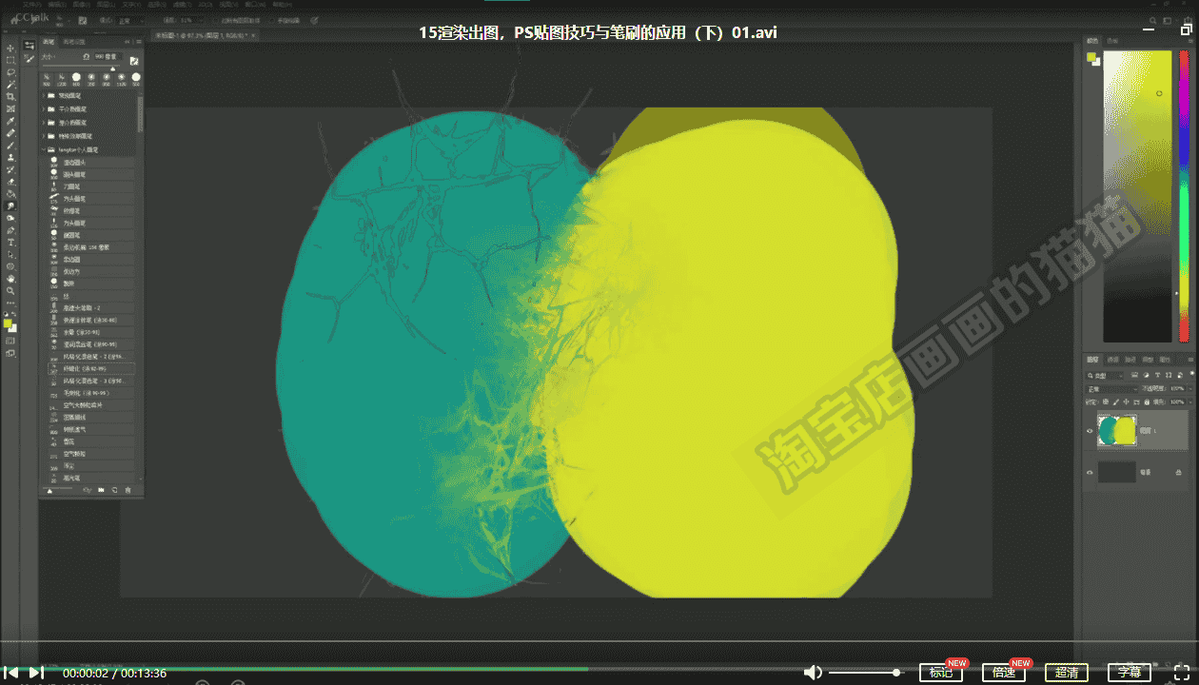Viewport: 1199px width, 685px height.
Task: Click the Quick Mask mode icon
Action: 10,341
